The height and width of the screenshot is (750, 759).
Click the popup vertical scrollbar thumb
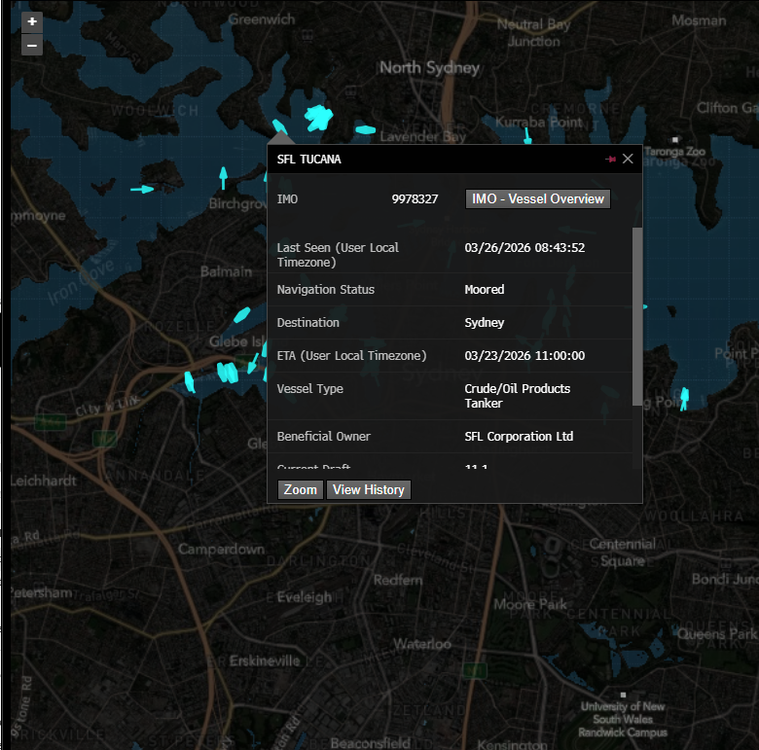[x=637, y=316]
